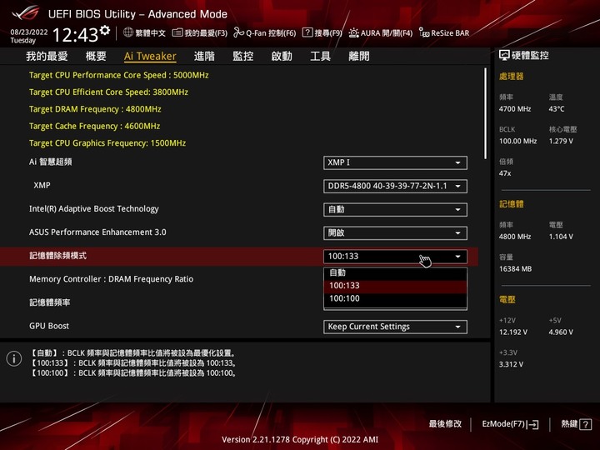Select the Ai 智慧超頻 label
600x450 pixels.
tap(51, 162)
